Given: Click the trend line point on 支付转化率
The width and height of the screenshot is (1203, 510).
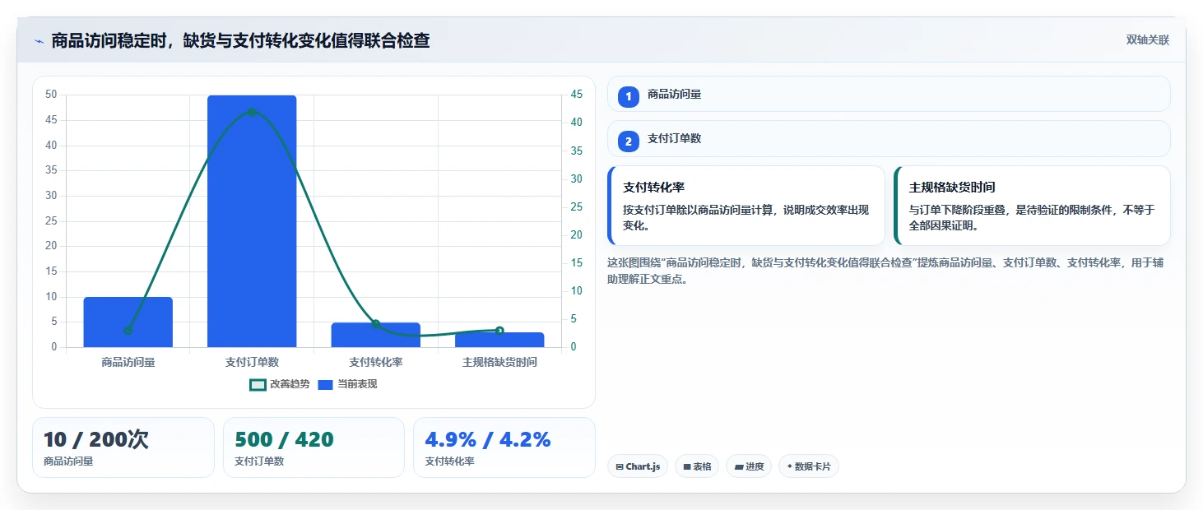Looking at the screenshot, I should (376, 324).
